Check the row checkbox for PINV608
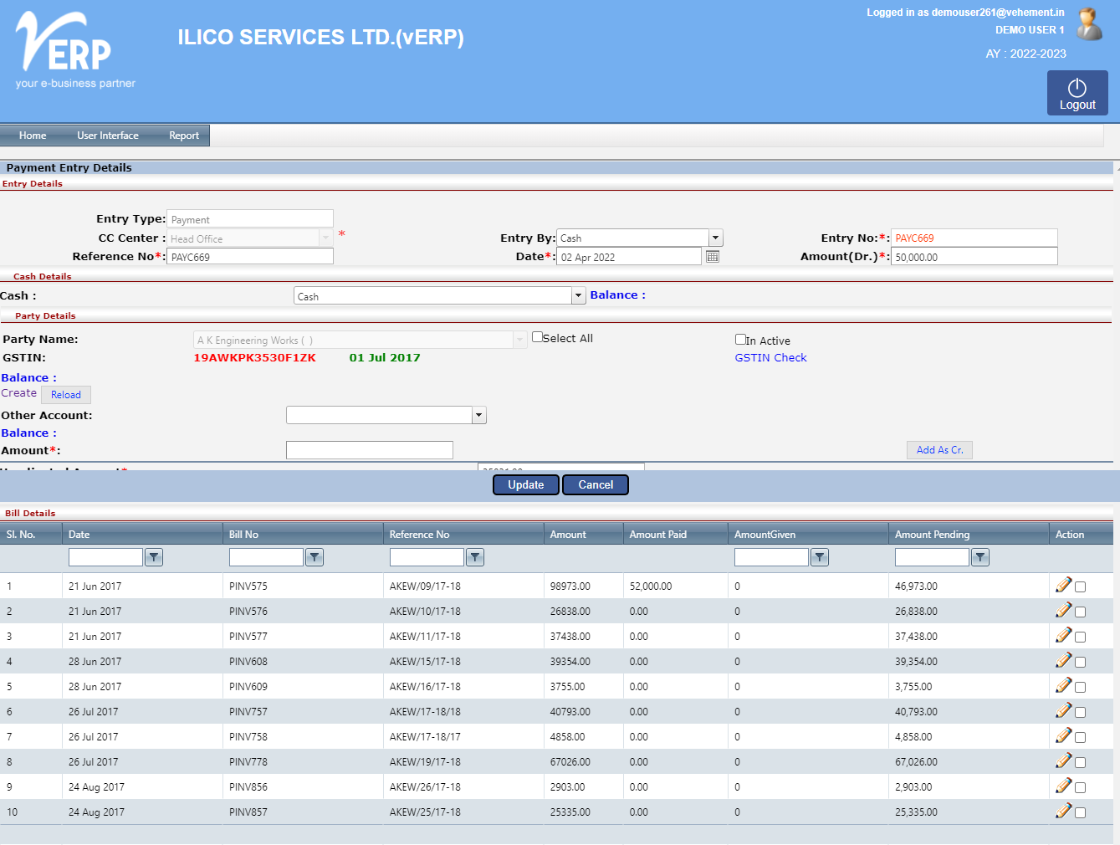The width and height of the screenshot is (1120, 845). coord(1081,663)
